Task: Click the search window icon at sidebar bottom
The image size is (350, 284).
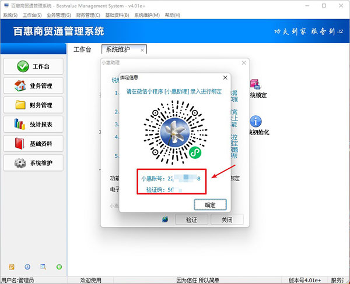Action: coord(43,267)
